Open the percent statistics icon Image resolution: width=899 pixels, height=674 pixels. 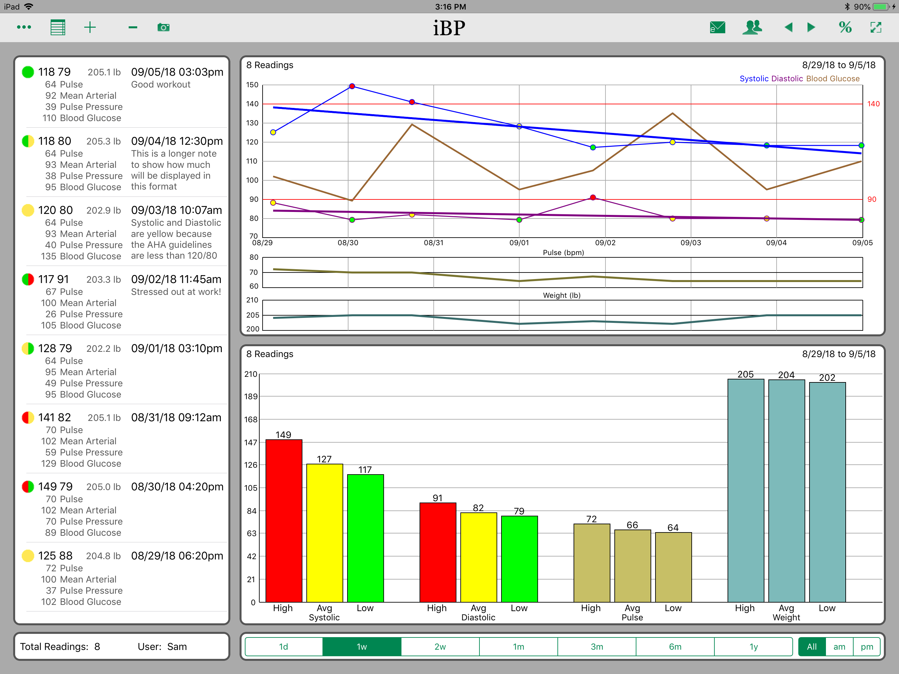[845, 27]
